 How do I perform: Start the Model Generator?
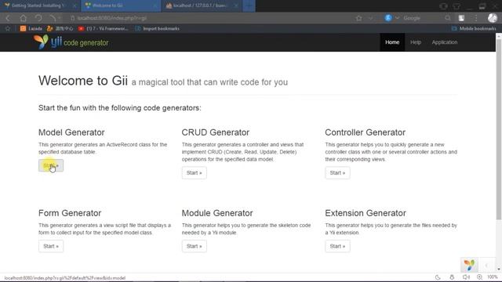51,165
